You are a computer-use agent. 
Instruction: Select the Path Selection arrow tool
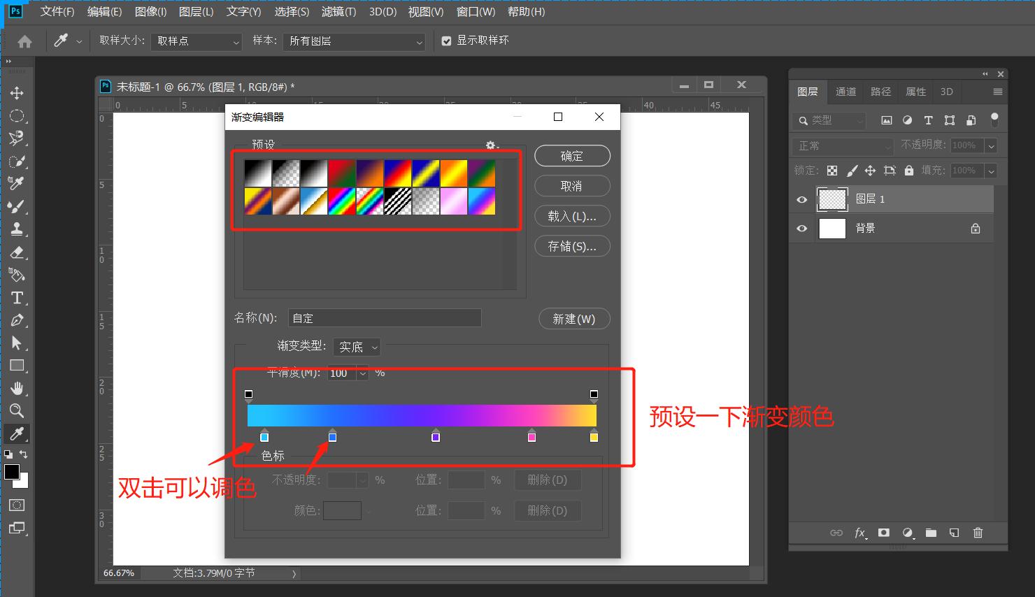coord(17,343)
